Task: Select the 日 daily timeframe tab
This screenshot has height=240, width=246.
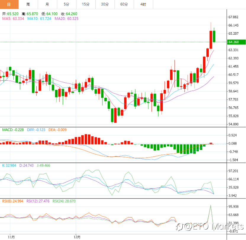Action: click(x=9, y=4)
